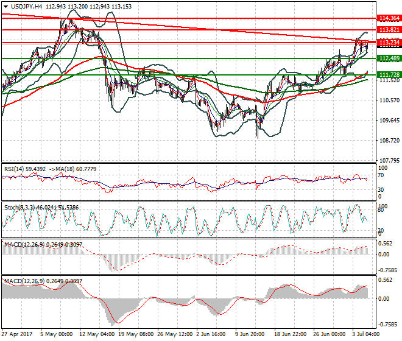Select the USDJPY,H4 chart title text
This screenshot has height=341, width=402.
pos(27,7)
